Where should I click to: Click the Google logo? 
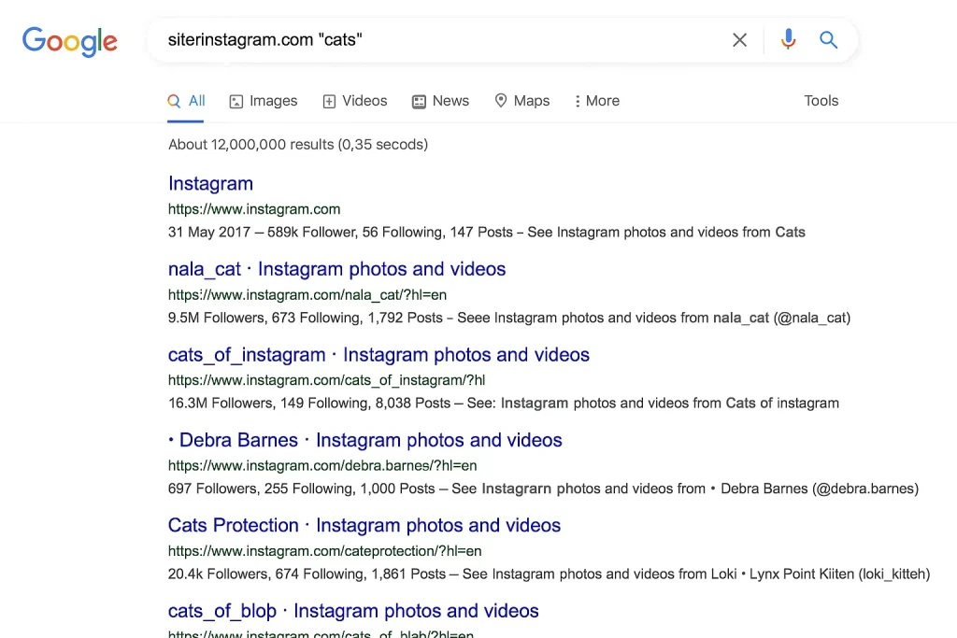point(69,41)
